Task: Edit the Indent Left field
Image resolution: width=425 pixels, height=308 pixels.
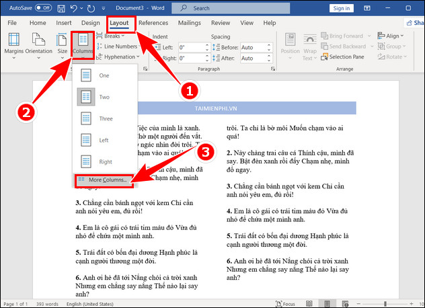Action: 192,48
